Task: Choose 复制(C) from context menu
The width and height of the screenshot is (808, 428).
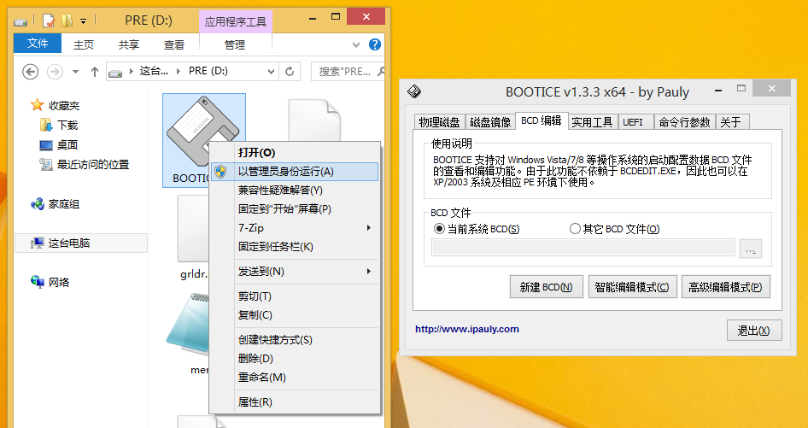Action: pos(295,314)
